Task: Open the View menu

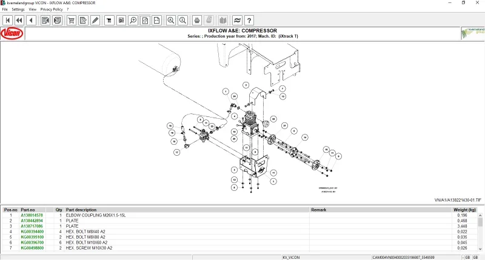Action: (33, 9)
